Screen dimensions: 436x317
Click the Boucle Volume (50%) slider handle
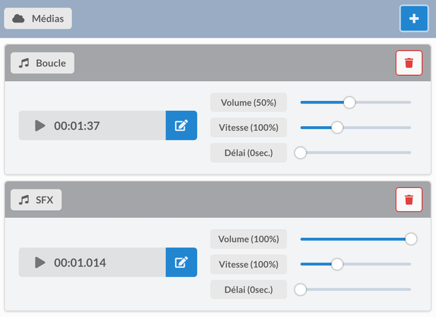click(x=349, y=102)
